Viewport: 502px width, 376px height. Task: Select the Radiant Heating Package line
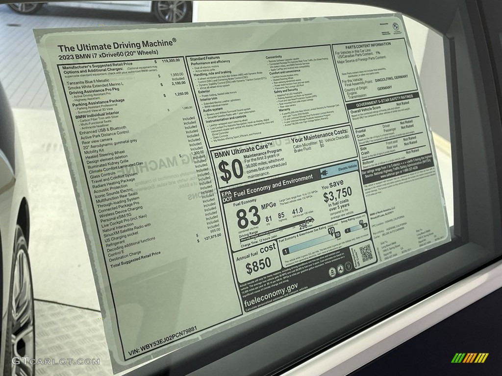tap(114, 184)
